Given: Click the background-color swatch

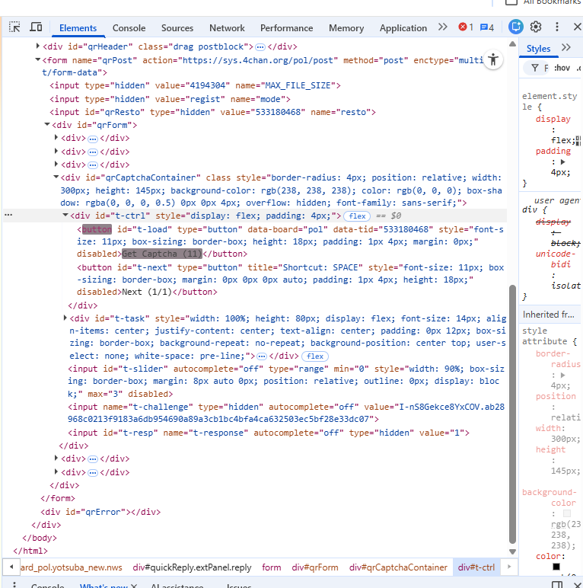Looking at the screenshot, I should (x=567, y=513).
